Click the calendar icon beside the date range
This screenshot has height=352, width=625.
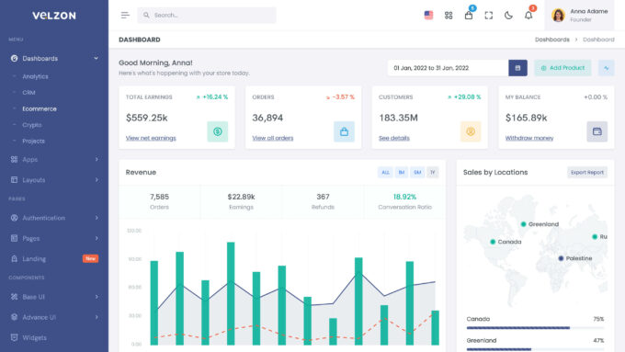pos(517,68)
